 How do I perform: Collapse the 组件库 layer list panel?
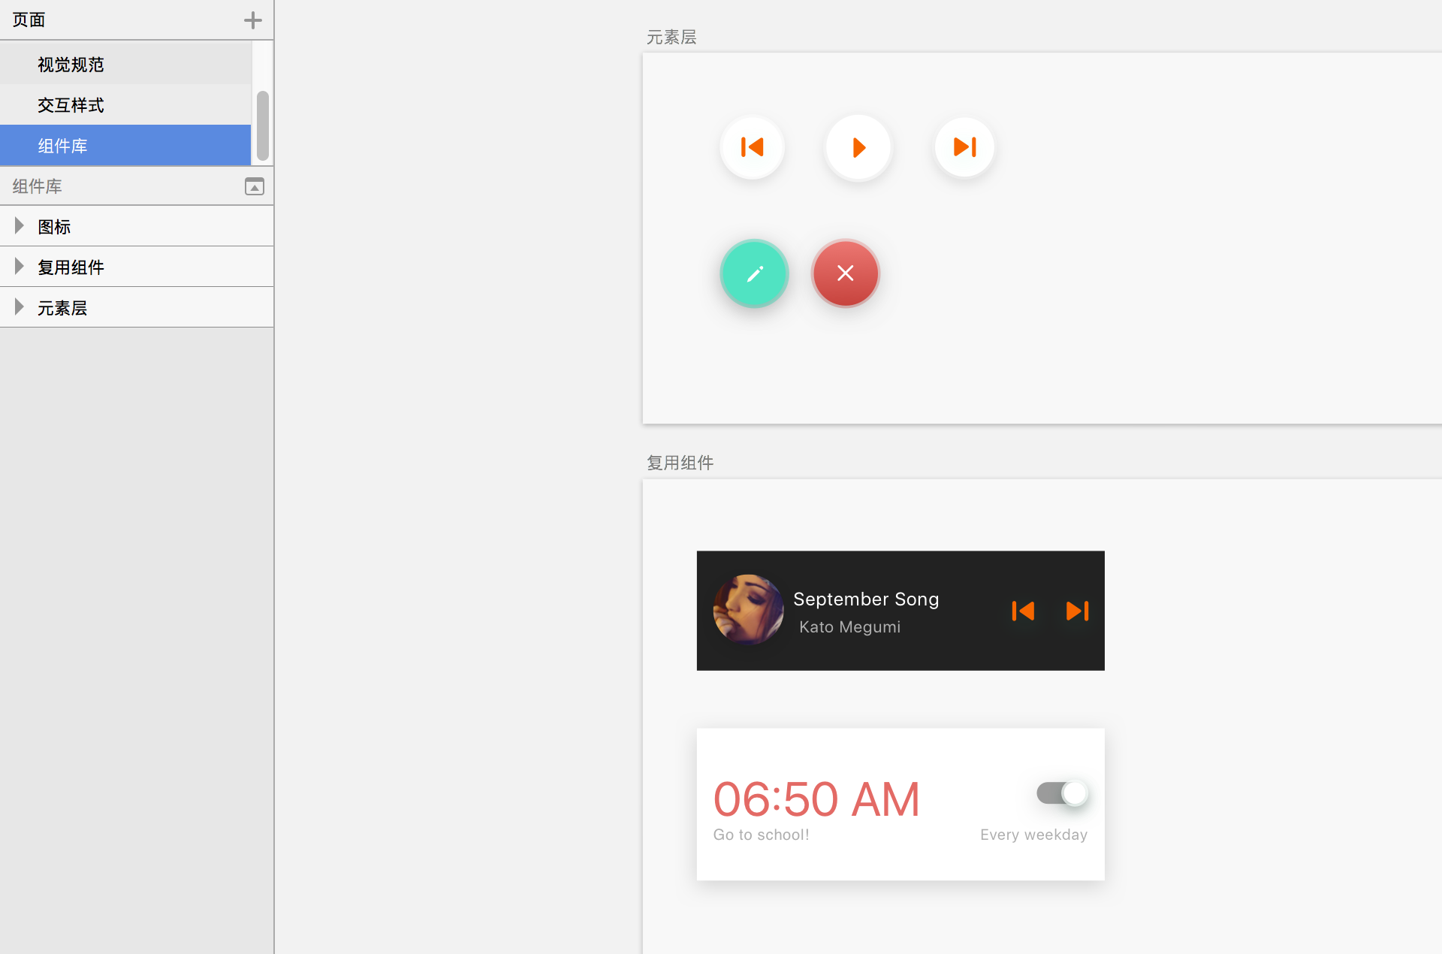[255, 186]
